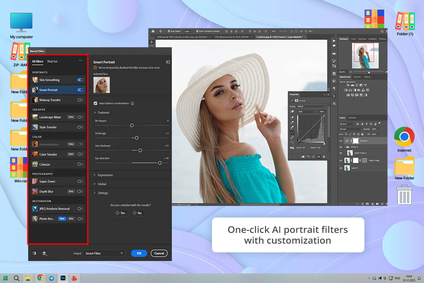Click the Navigator preview thumbnail
This screenshot has height=283, width=424.
coord(365,56)
